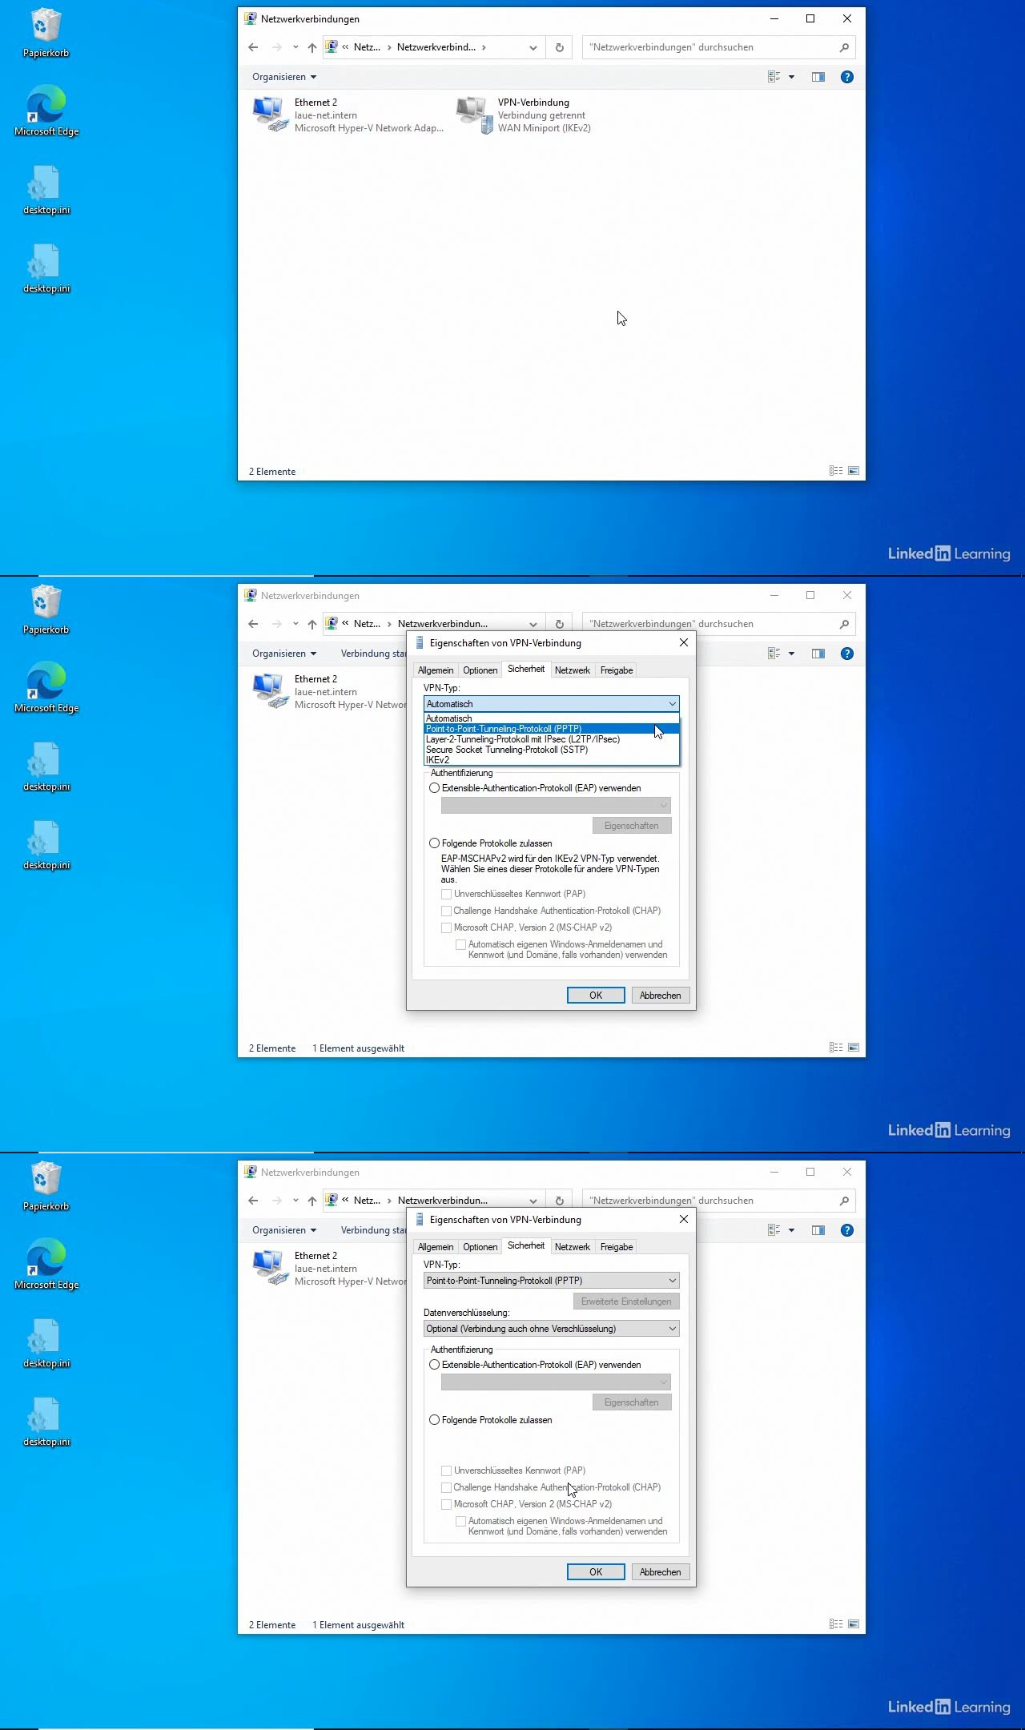Confirm the dialog with OK

(595, 1572)
